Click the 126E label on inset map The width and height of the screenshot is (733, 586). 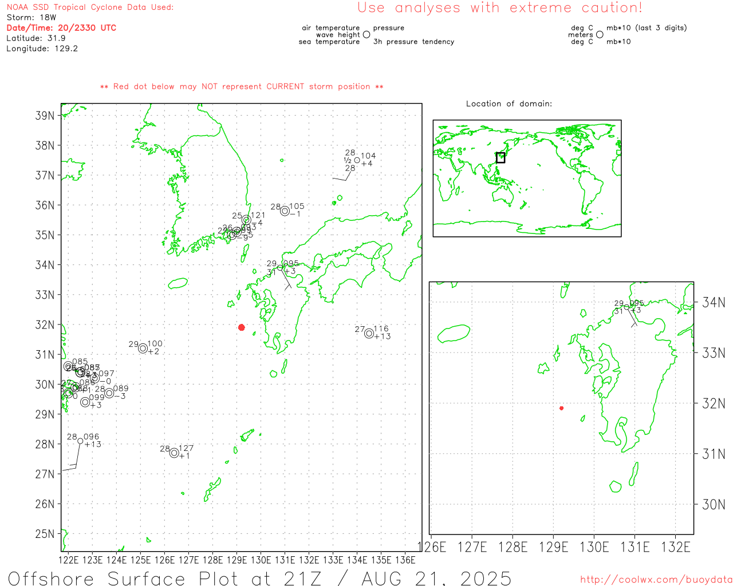[432, 547]
